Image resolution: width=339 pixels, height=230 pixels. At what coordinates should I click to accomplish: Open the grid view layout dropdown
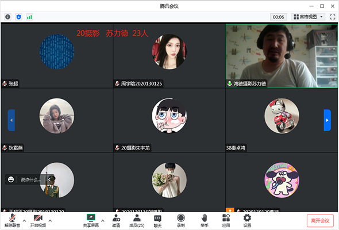coord(308,17)
